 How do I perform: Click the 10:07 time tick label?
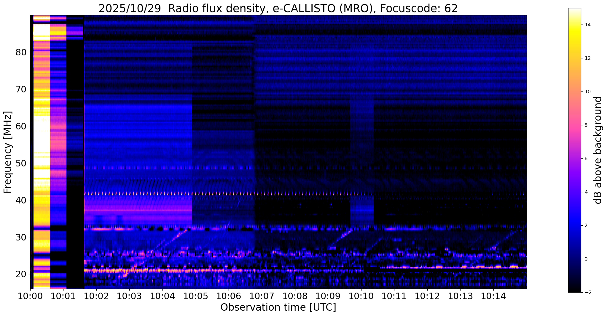tap(262, 296)
